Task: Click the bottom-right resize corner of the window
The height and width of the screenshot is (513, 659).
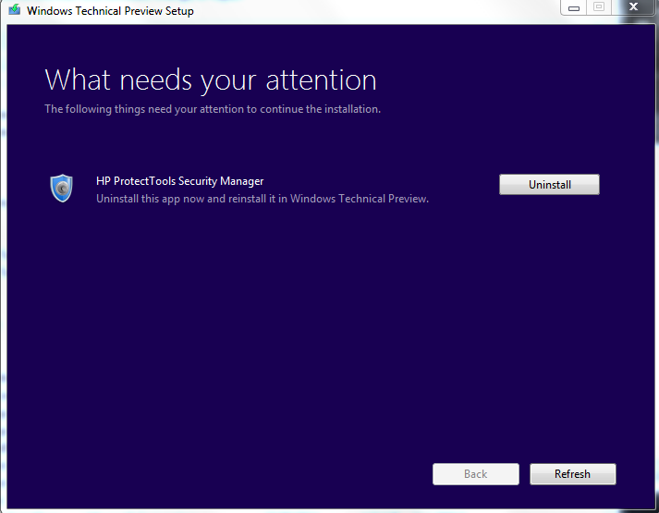Action: [655, 509]
